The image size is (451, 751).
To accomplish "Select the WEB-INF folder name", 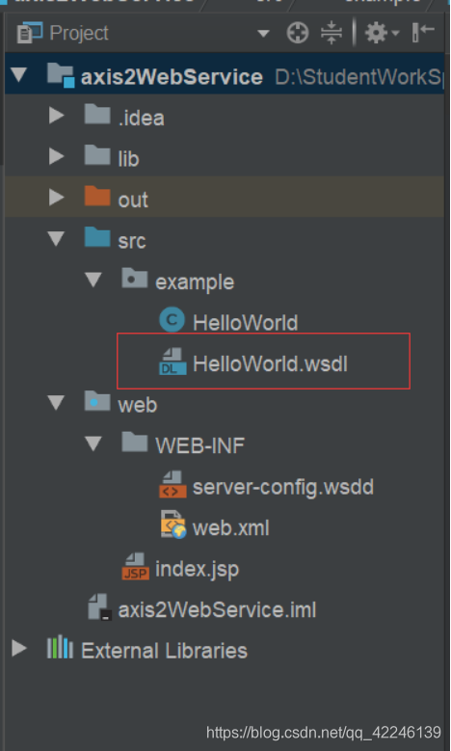I will pos(200,446).
